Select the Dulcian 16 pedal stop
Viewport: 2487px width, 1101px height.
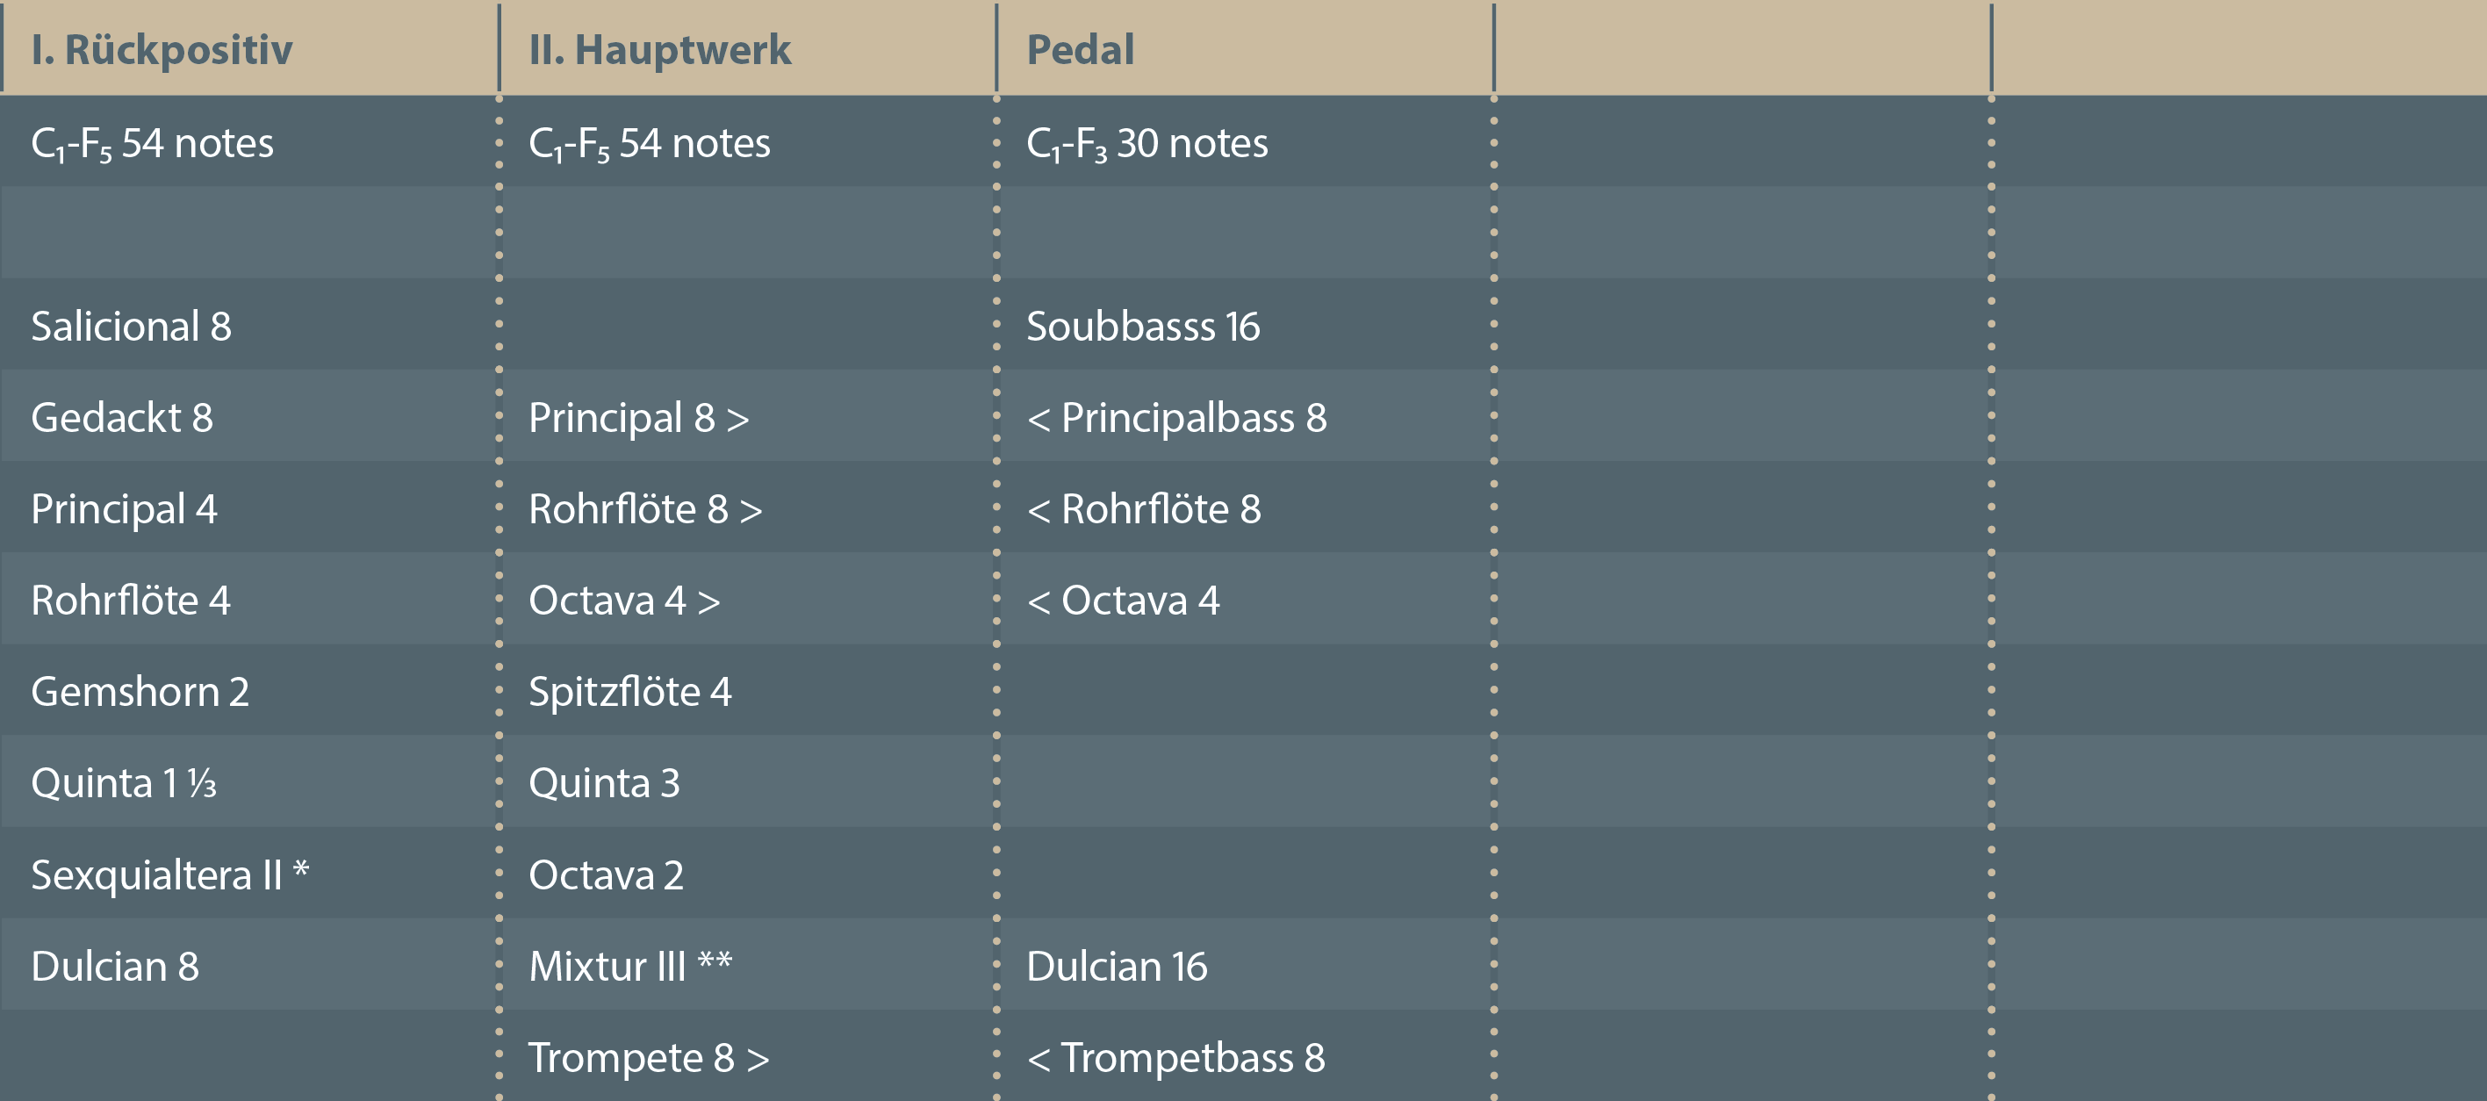pyautogui.click(x=1116, y=966)
